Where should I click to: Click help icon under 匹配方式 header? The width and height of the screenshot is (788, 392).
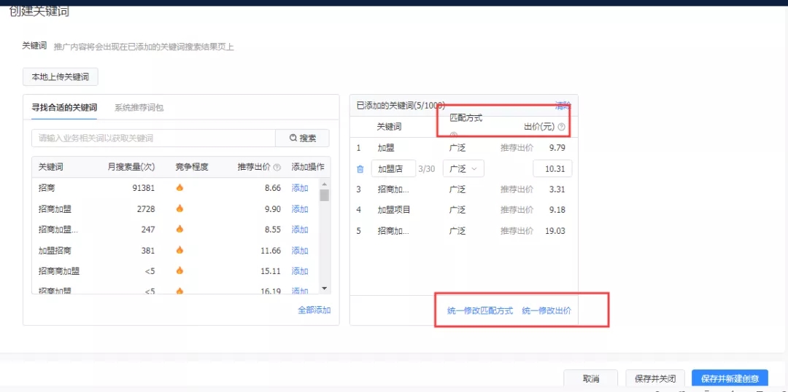click(x=453, y=135)
